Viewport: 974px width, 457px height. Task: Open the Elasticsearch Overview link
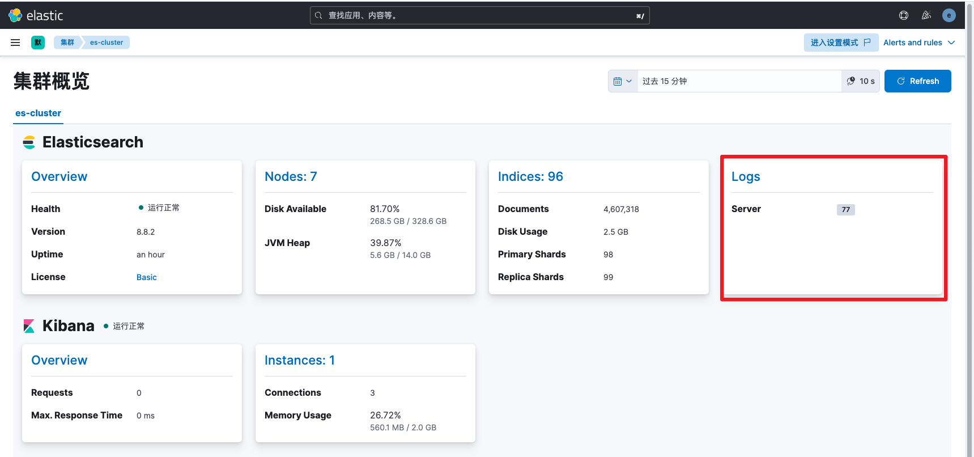click(59, 176)
